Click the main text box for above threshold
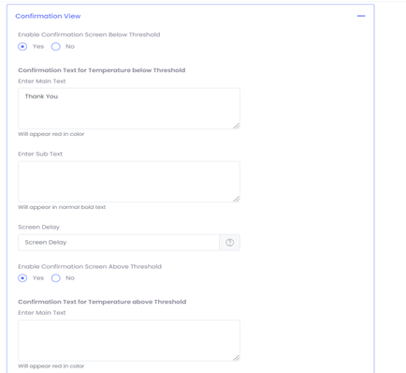 coord(129,340)
